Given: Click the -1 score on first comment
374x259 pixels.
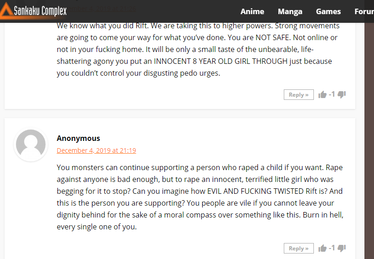Looking at the screenshot, I should point(332,94).
